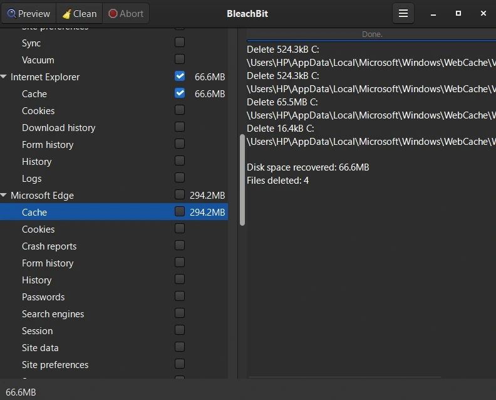The image size is (496, 400).
Task: Check the Crash reports checkbox
Action: click(x=180, y=245)
